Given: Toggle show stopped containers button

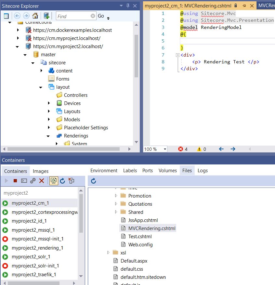Looking at the screenshot, I should (x=54, y=181).
